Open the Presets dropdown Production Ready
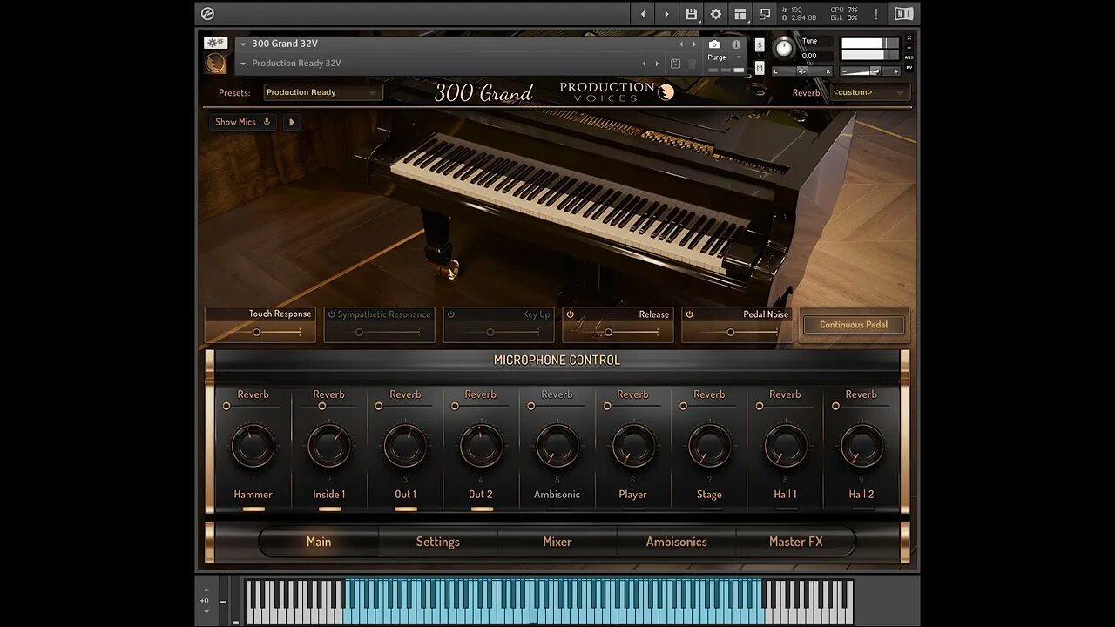 (x=321, y=92)
